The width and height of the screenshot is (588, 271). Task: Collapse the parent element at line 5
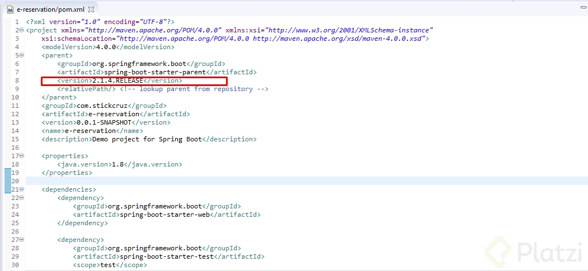[x=22, y=55]
